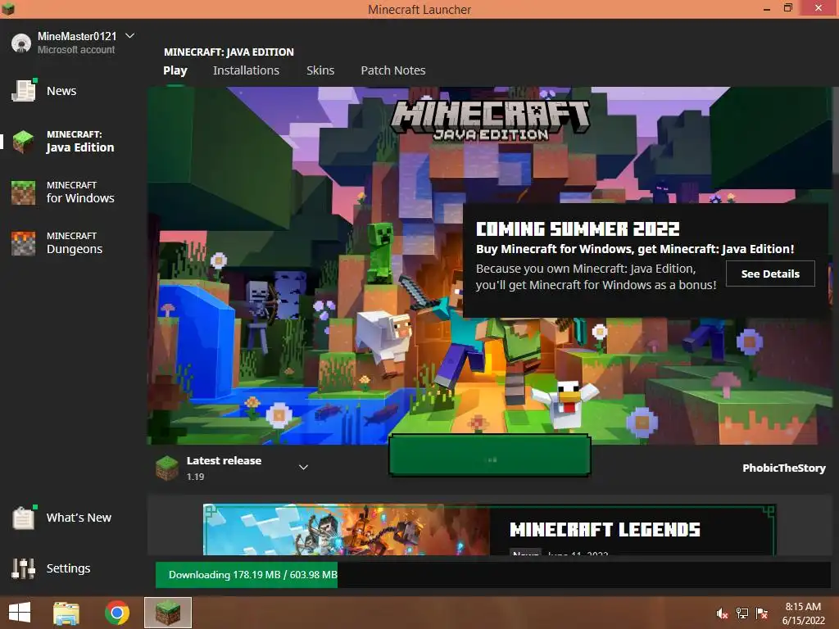Click the version number 1.19
Image resolution: width=839 pixels, height=629 pixels.
(x=195, y=477)
